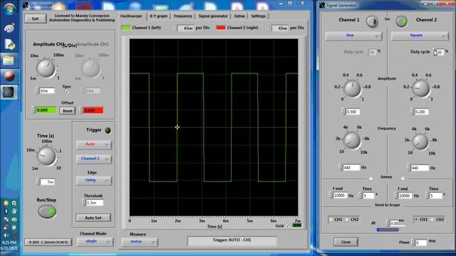This screenshot has height=256, width=456.
Task: Click Channel 1 generator Amplitude knob
Action: 352,88
